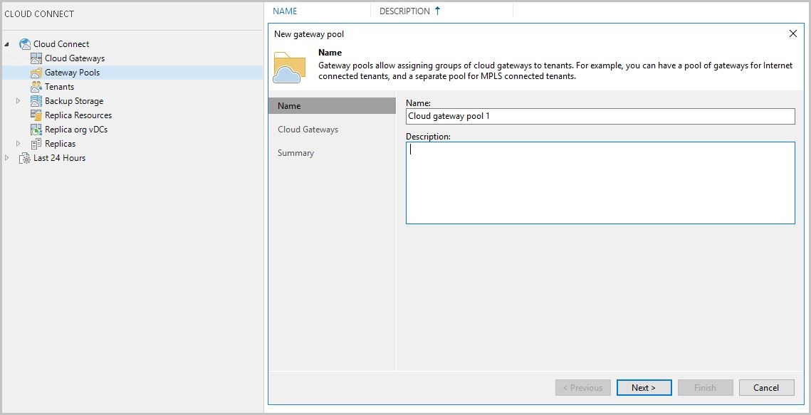Select the Replicas icon in the tree

point(36,143)
